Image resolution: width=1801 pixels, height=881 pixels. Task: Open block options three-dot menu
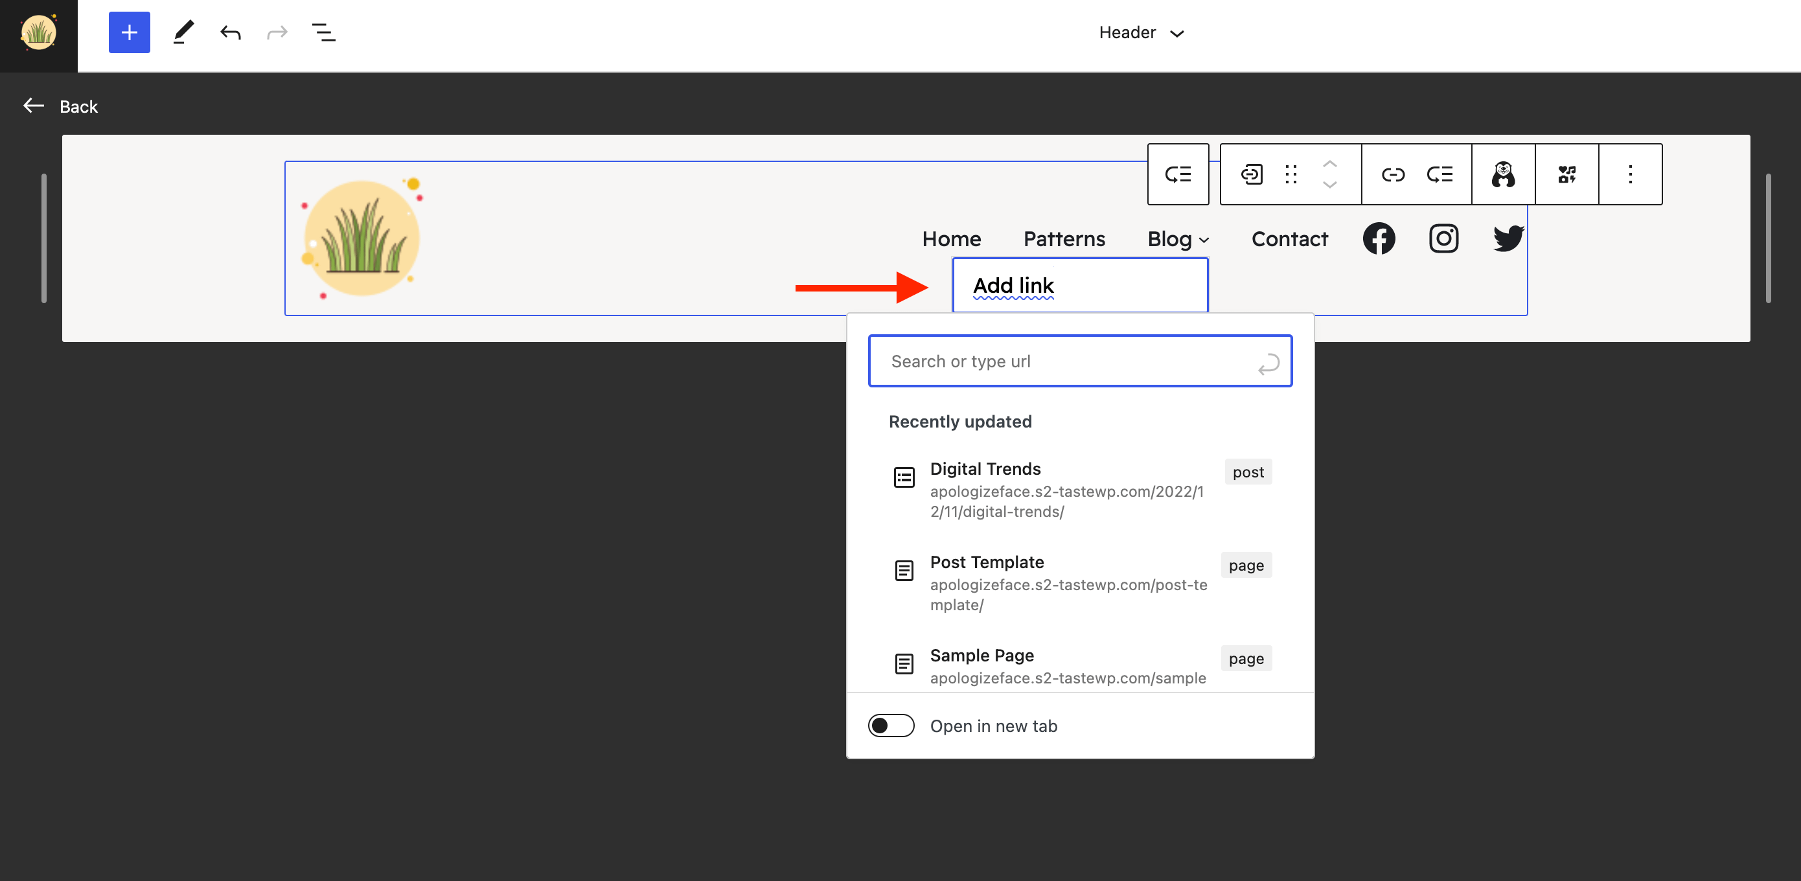1630,174
